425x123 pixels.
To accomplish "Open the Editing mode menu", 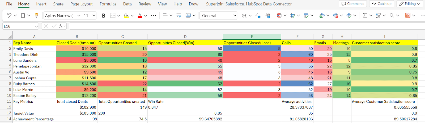I will 410,4.
